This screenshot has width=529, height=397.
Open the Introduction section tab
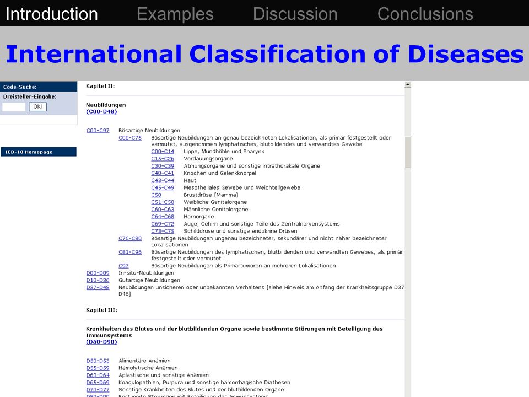coord(52,14)
